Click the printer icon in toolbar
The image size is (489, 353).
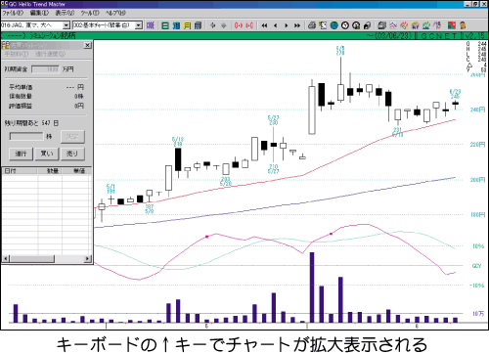click(312, 25)
